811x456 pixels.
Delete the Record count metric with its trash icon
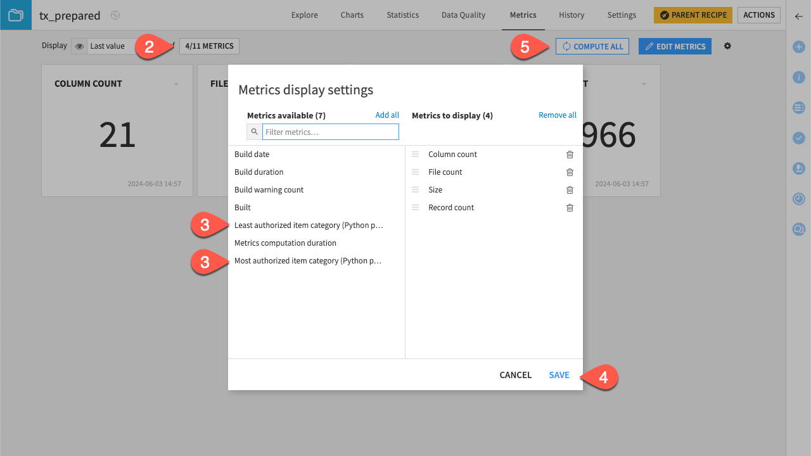point(569,207)
